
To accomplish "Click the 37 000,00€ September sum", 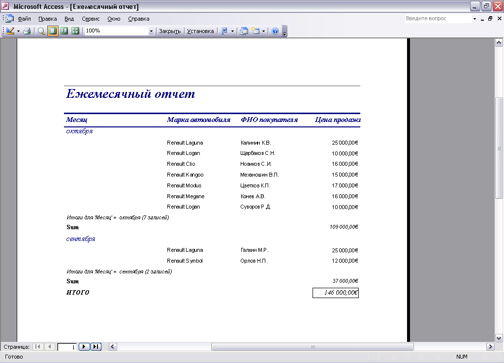I will point(345,281).
